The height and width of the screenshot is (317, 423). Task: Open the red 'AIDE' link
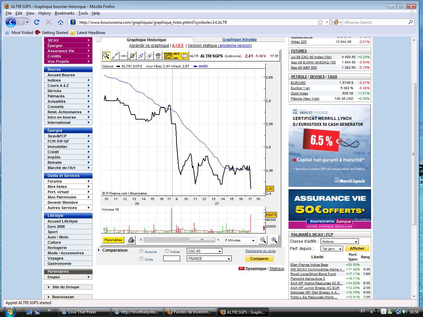[x=178, y=46]
